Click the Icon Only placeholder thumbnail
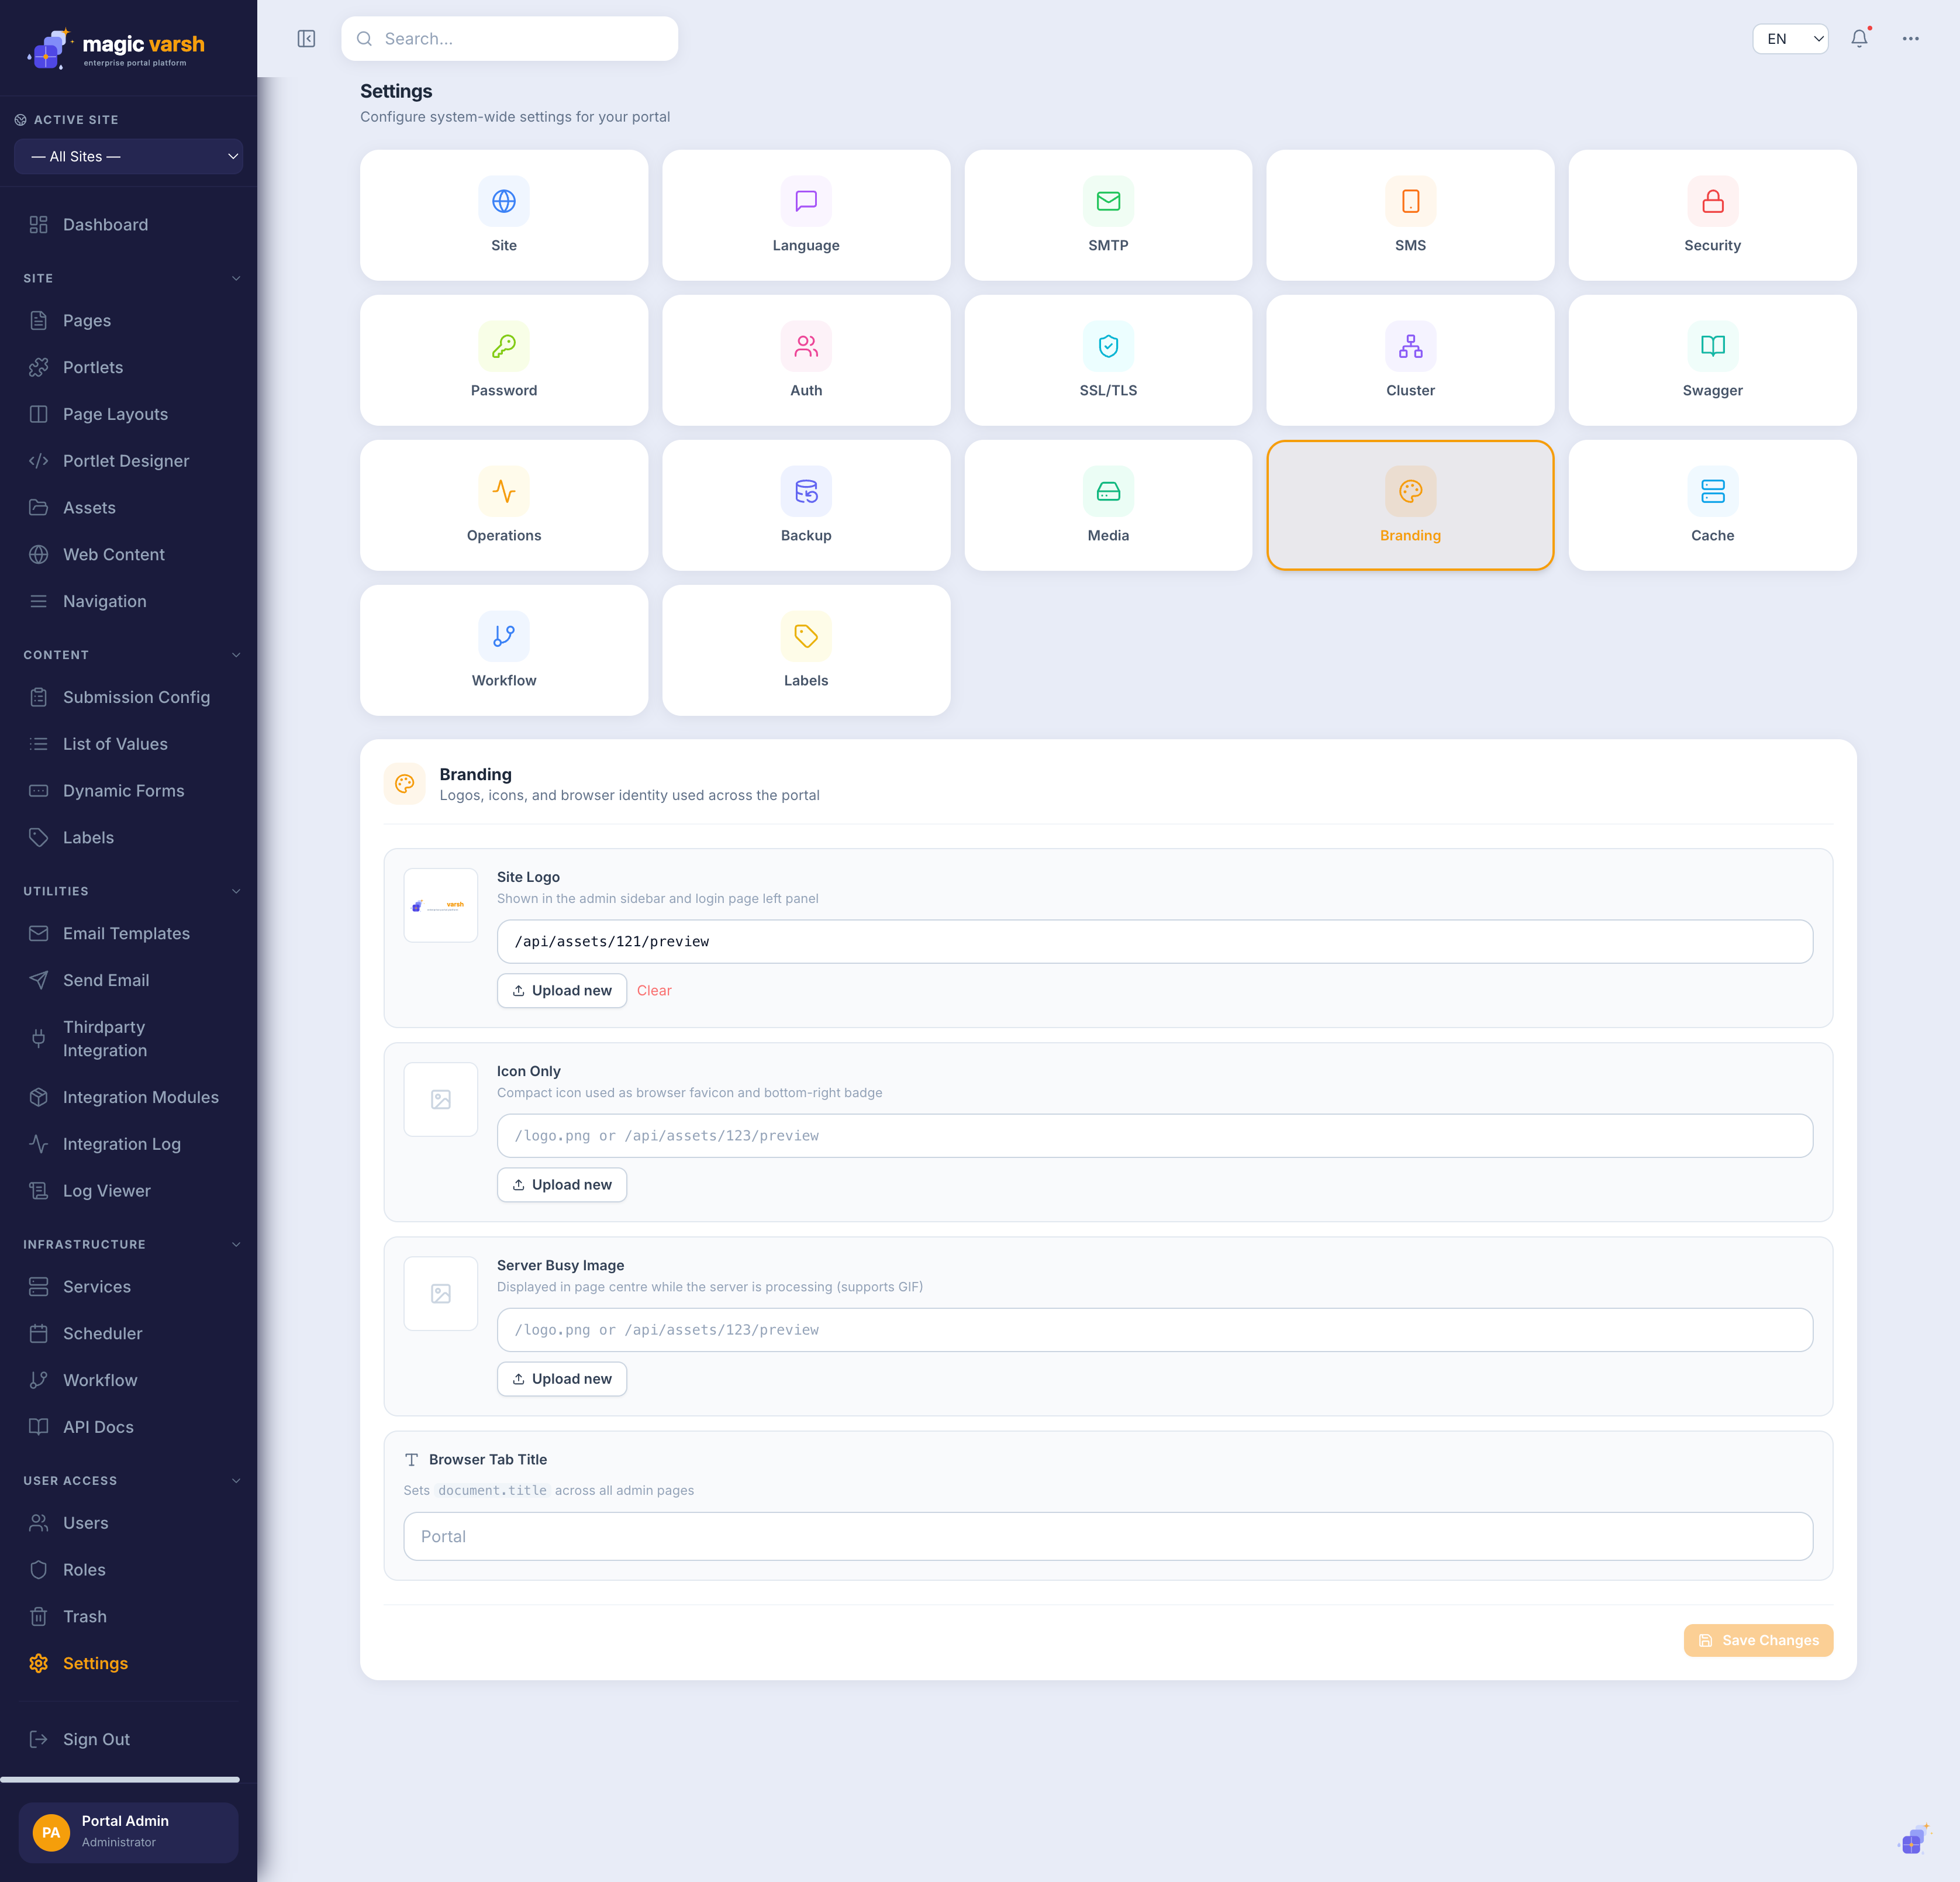 (x=440, y=1099)
